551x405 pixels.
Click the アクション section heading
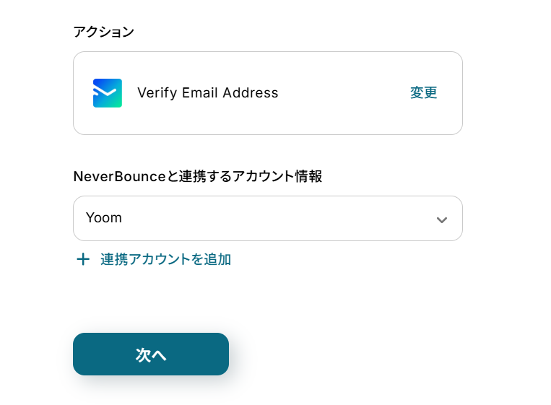click(103, 32)
